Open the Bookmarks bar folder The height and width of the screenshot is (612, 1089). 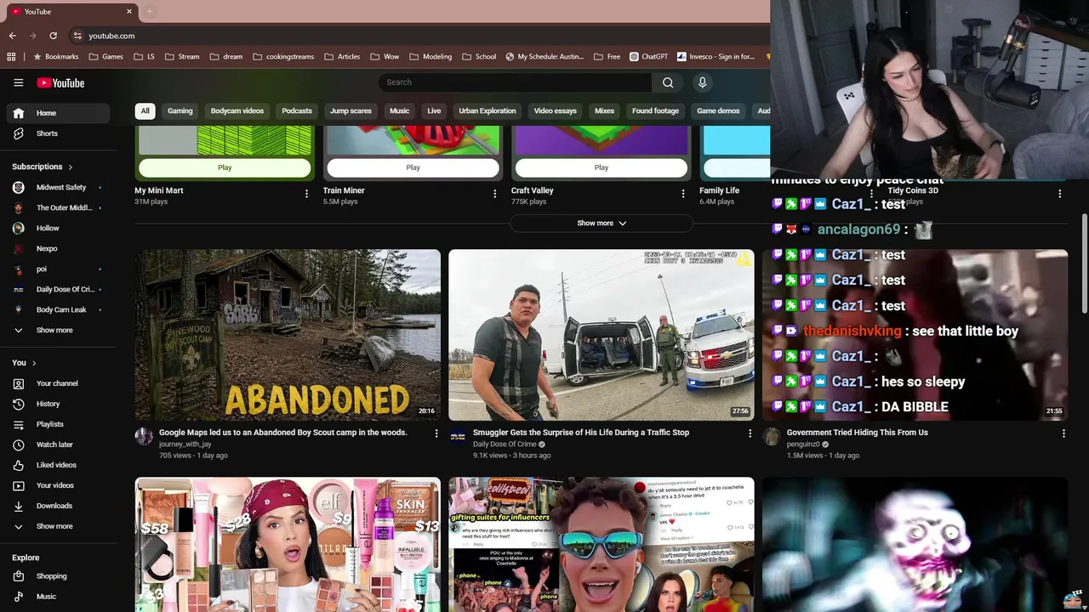pos(55,57)
